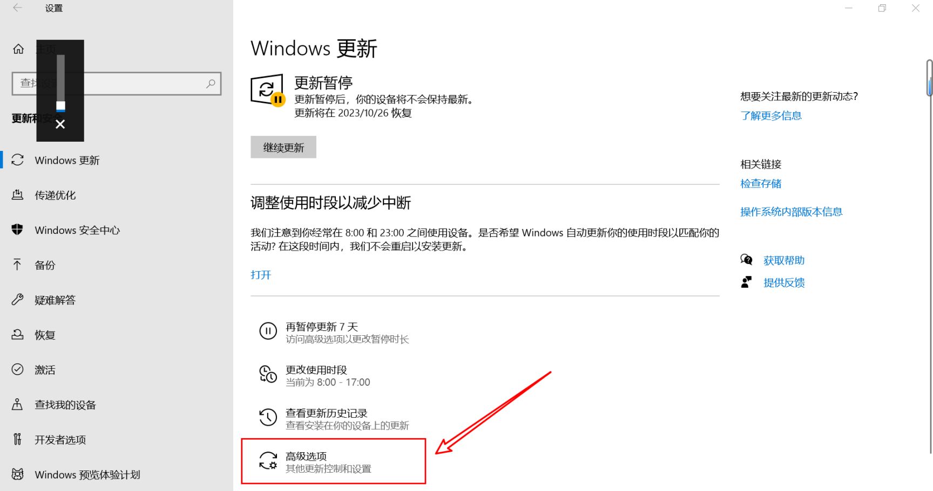Click the home icon in the sidebar
Screen dimensions: 933x491
click(18, 49)
